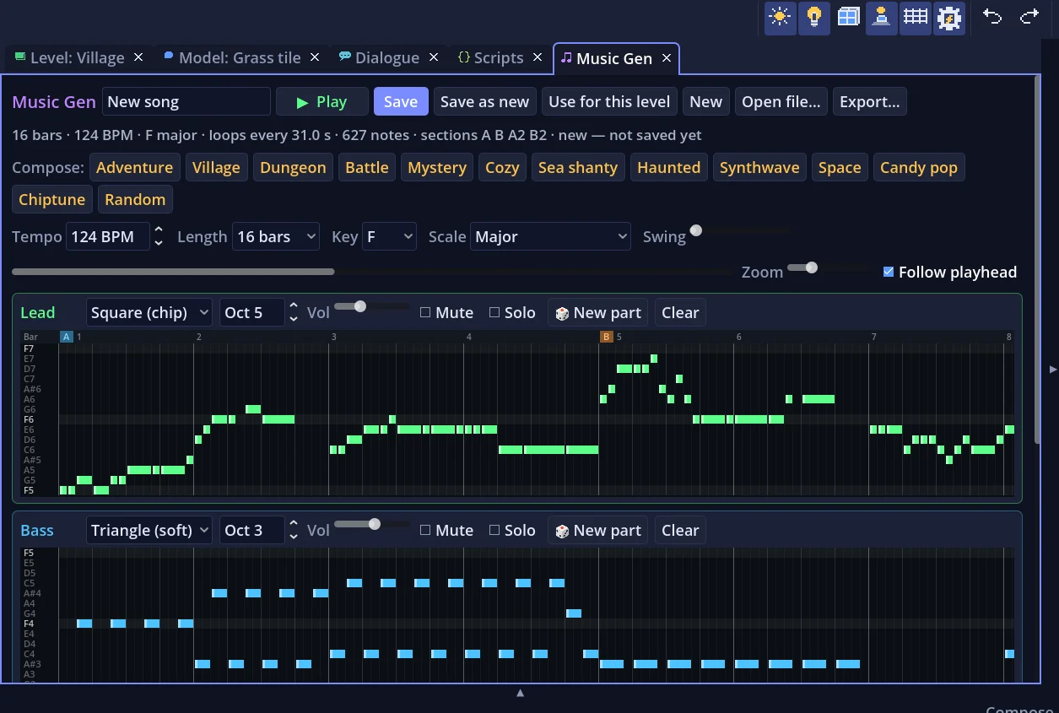The width and height of the screenshot is (1059, 713).
Task: Close the Model: Grass tile tab
Action: click(x=315, y=57)
